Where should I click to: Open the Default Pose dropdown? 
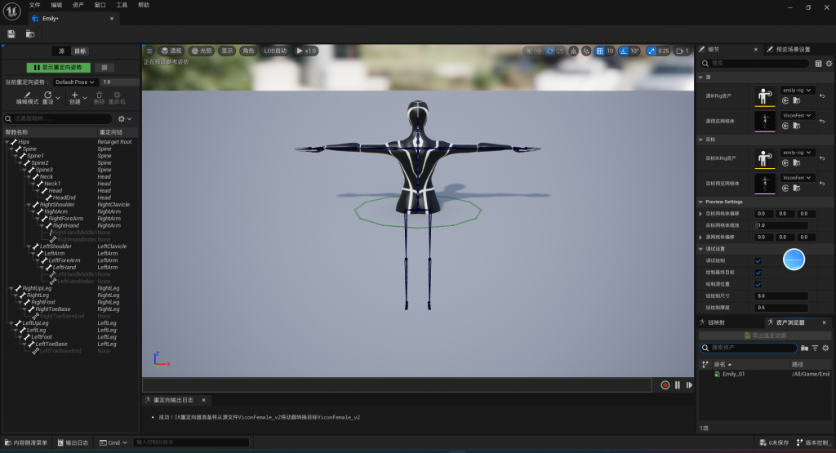[75, 82]
